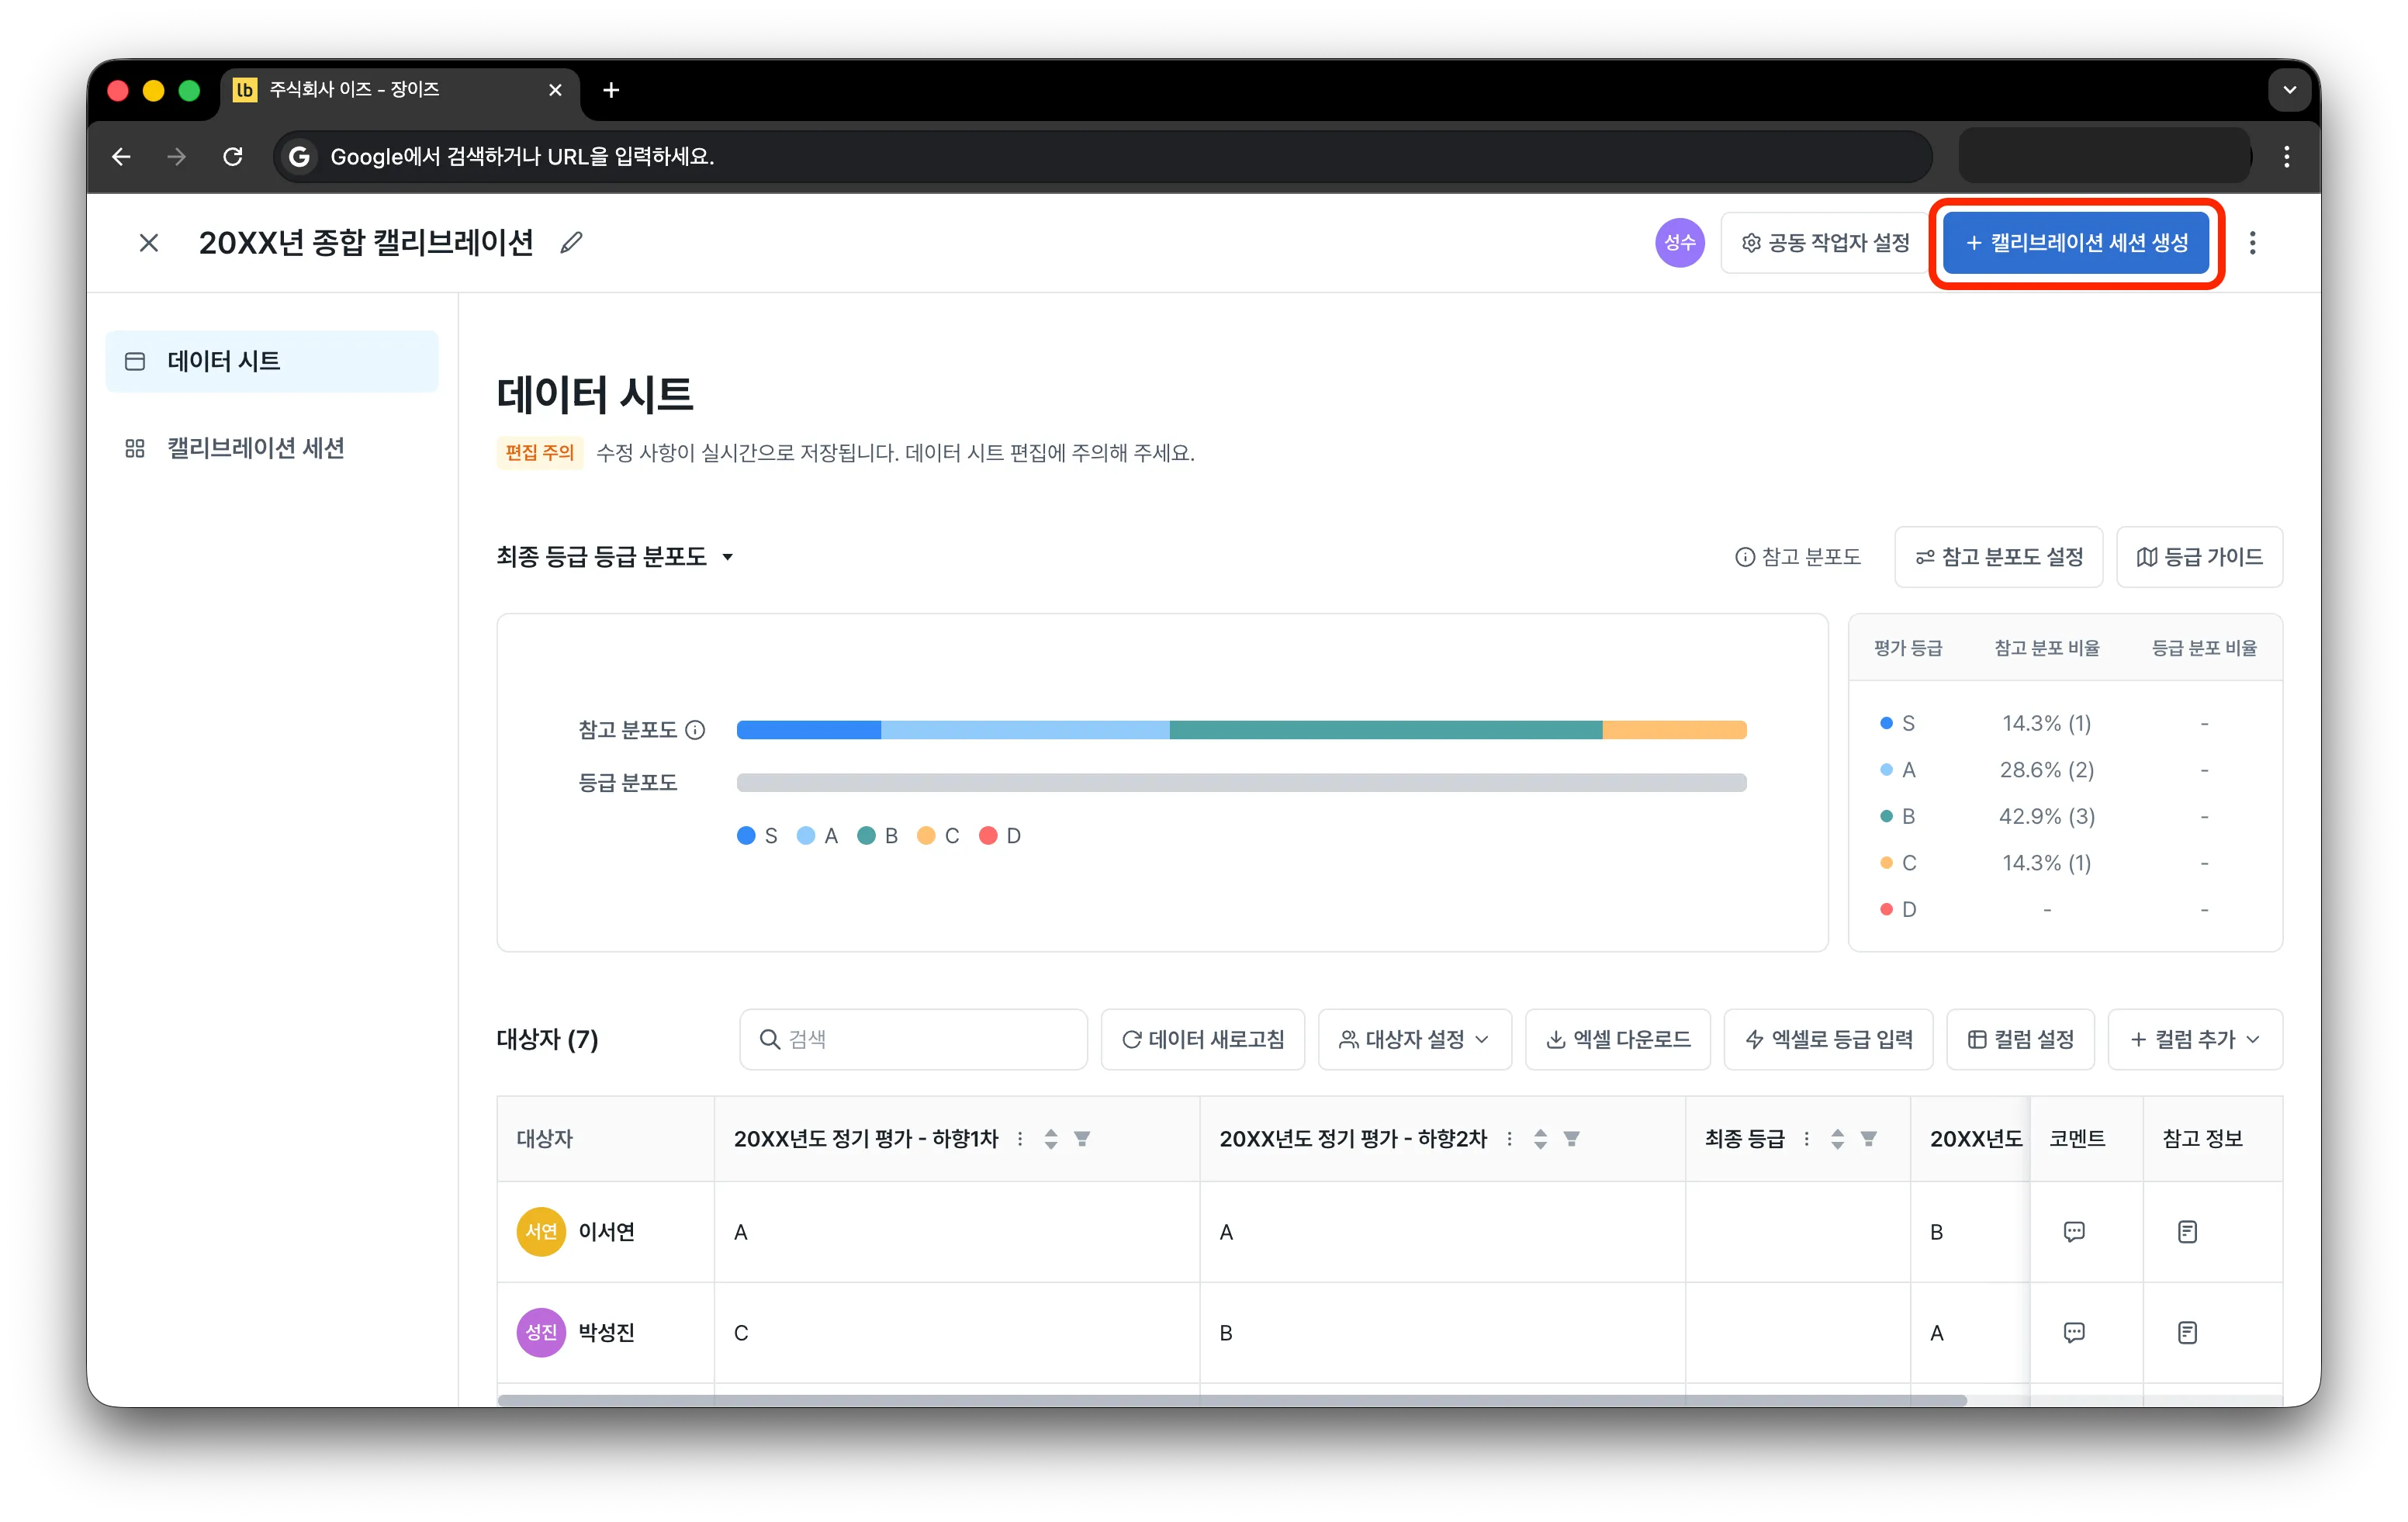Image resolution: width=2408 pixels, height=1522 pixels.
Task: Filter the 최종 등급 column
Action: (1868, 1138)
